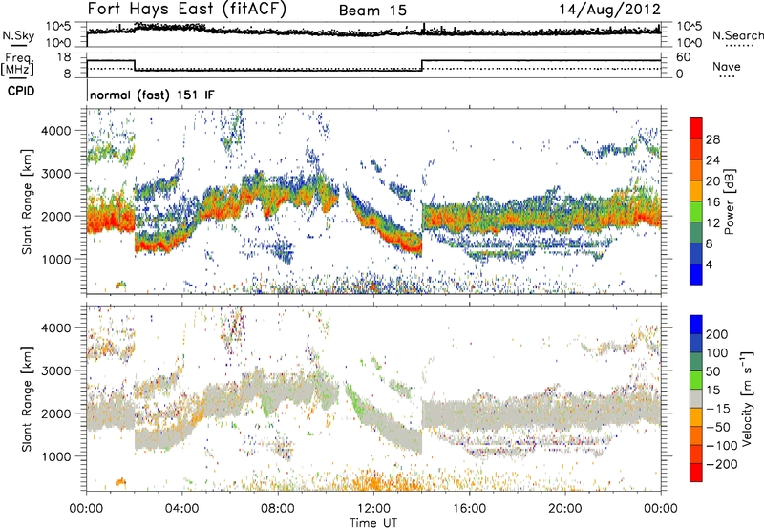Click the solid line sample under 'N.Sky'
This screenshot has width=764, height=529.
(18, 45)
